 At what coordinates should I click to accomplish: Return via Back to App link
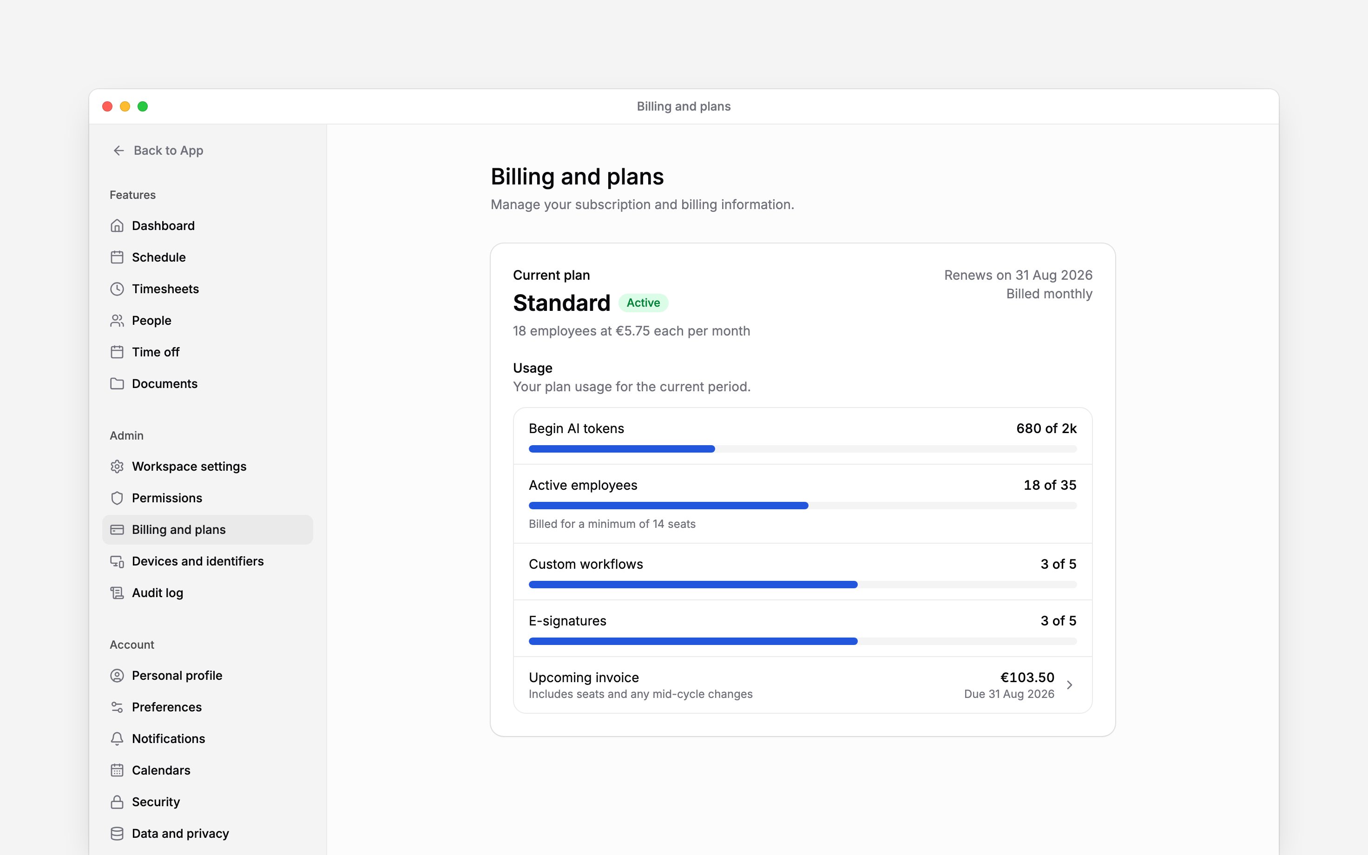tap(169, 151)
